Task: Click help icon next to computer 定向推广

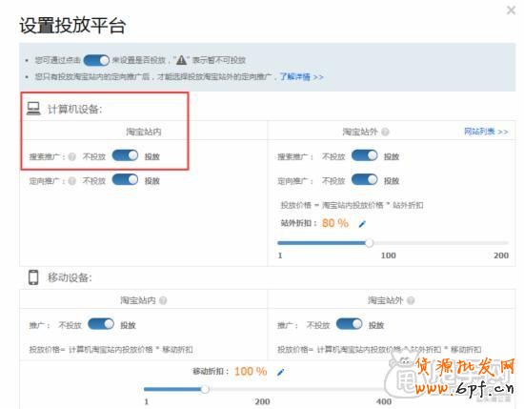Action: pos(71,181)
